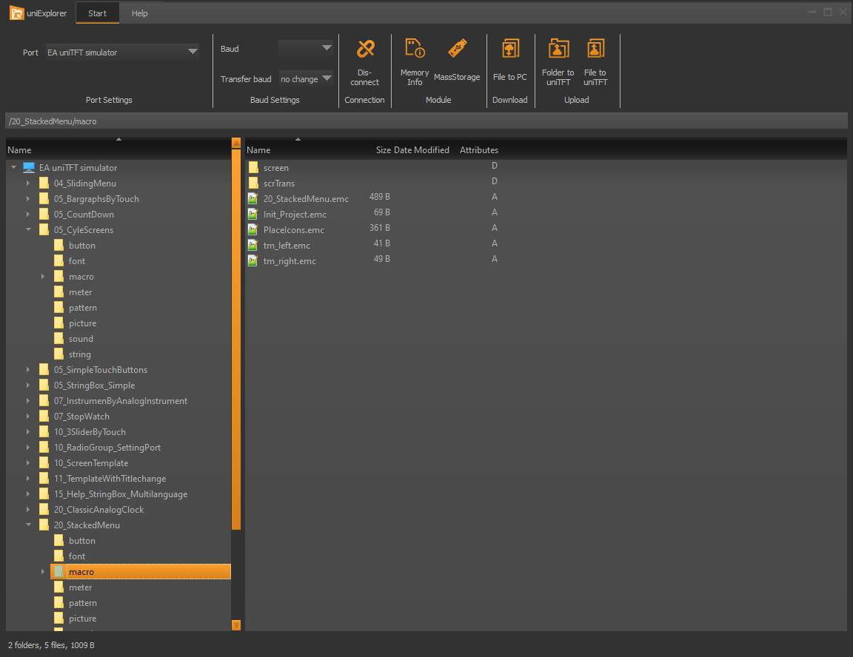Switch to the Help tab
Screen dimensions: 853x657
pyautogui.click(x=139, y=13)
